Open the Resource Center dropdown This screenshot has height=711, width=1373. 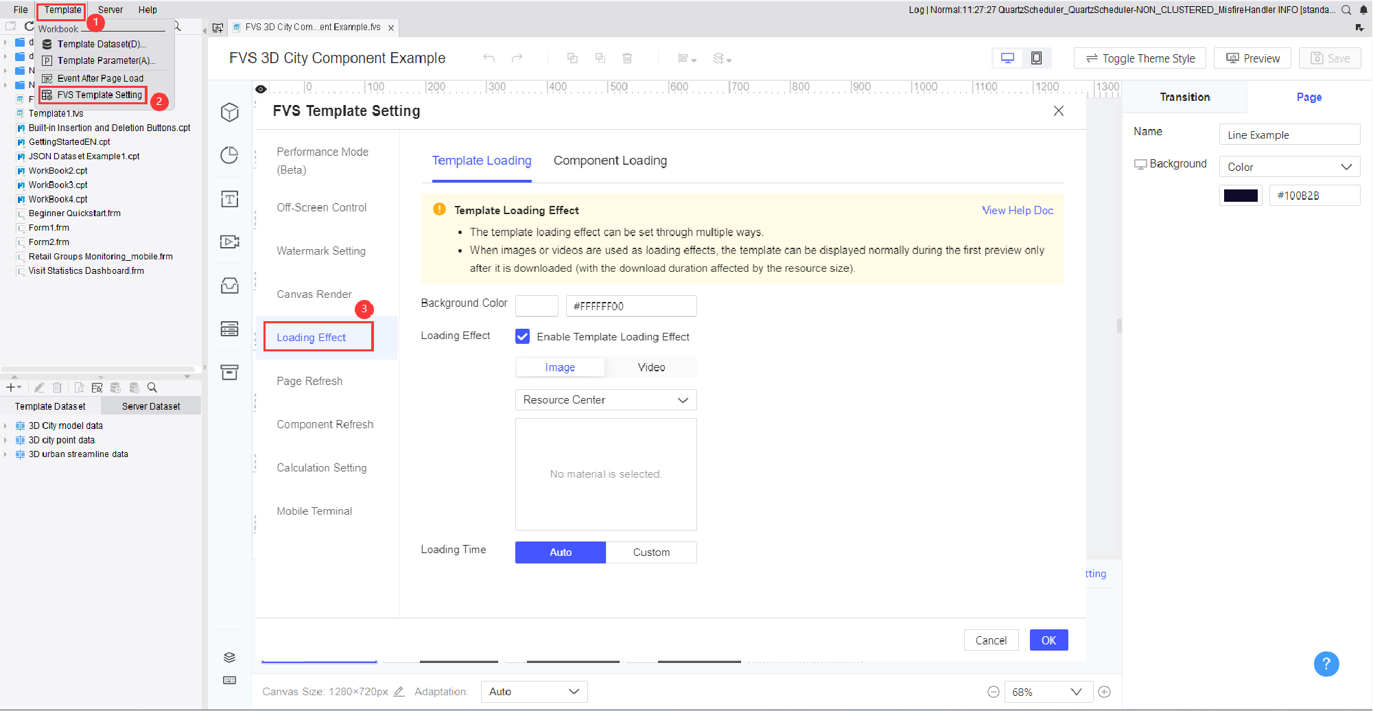605,400
